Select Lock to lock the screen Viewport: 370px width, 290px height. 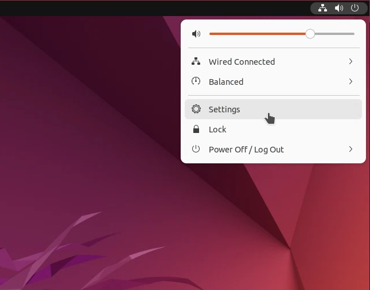[217, 130]
